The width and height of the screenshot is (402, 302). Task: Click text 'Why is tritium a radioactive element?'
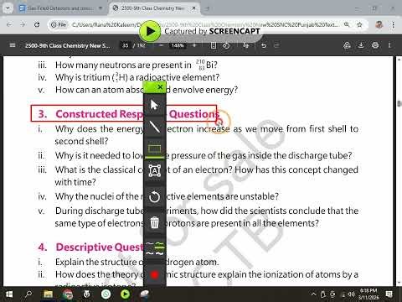[x=137, y=77]
